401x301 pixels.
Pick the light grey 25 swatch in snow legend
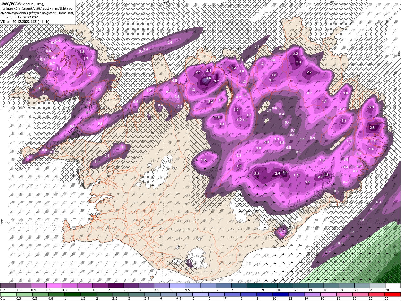point(378,286)
